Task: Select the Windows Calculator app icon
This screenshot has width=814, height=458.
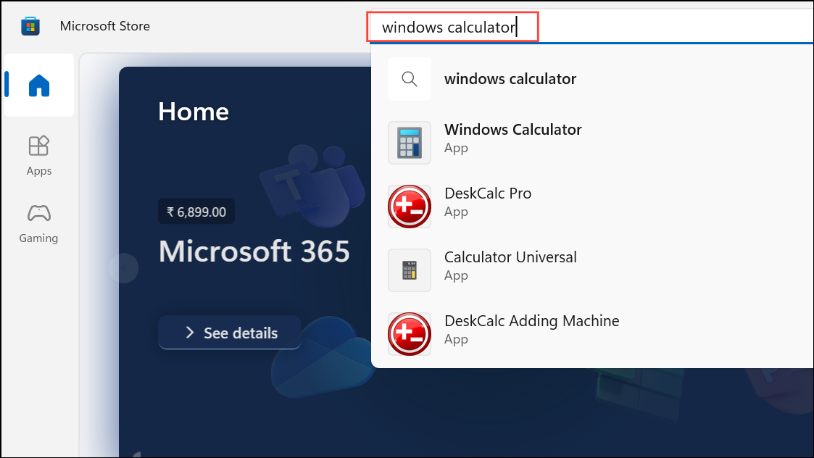Action: click(x=410, y=143)
